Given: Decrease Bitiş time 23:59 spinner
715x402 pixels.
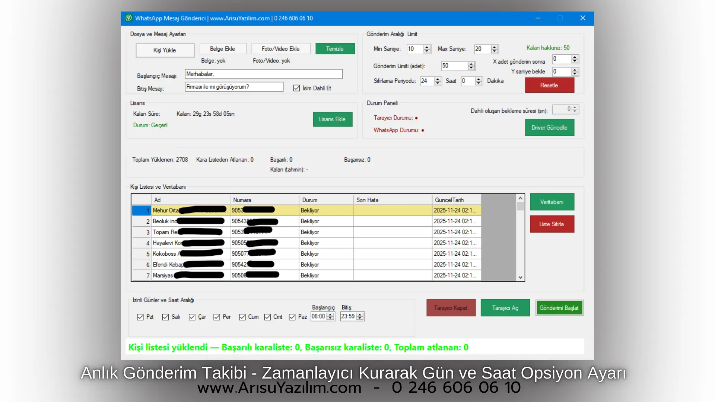Looking at the screenshot, I should (360, 319).
